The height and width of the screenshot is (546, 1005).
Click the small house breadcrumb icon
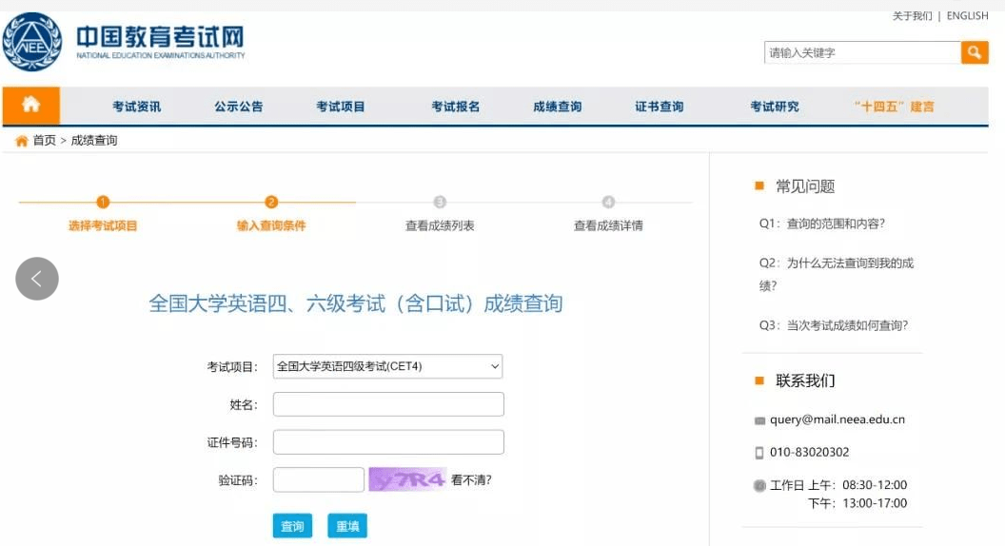(21, 141)
